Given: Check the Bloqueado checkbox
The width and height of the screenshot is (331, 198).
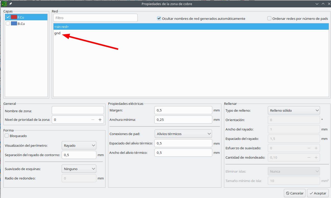Looking at the screenshot, I should 7,136.
